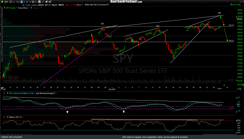Click the small arrow on price axis
Image resolution: width=244 pixels, height=139 pixels.
pyautogui.click(x=236, y=17)
